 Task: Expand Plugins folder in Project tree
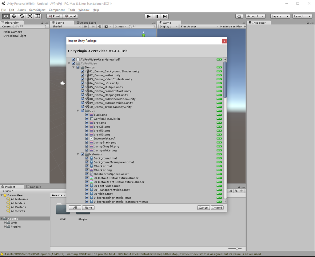click(5, 227)
